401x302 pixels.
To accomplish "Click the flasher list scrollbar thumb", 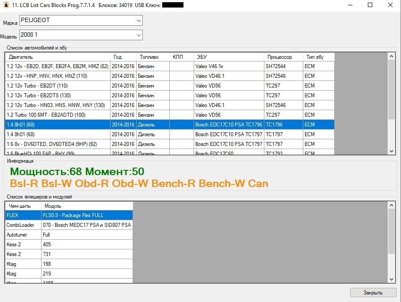I will click(x=391, y=231).
